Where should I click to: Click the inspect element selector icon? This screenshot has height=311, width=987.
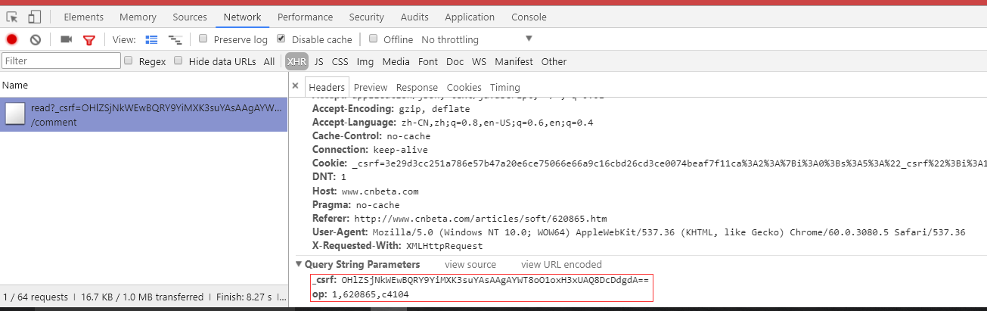tap(12, 17)
